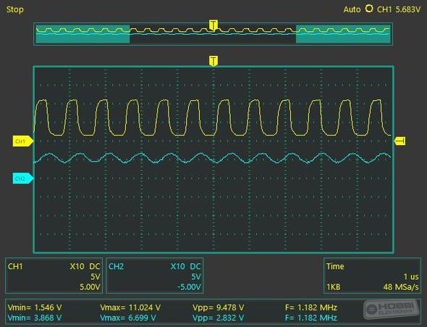This screenshot has height=327, width=427.
Task: Open CH2 5V volts per division setting
Action: coord(196,276)
